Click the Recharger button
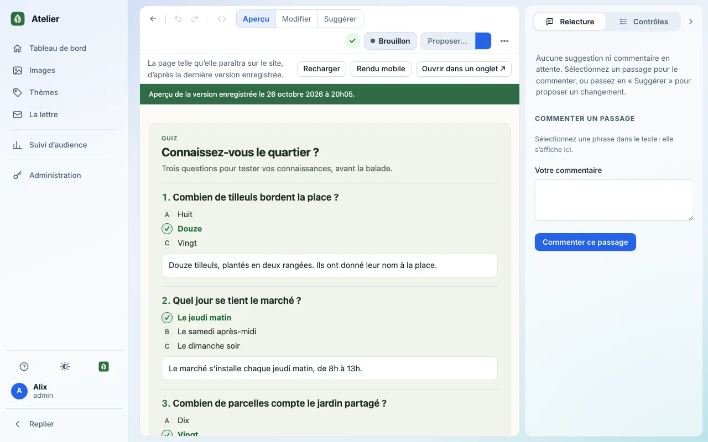The width and height of the screenshot is (708, 442). pyautogui.click(x=322, y=69)
